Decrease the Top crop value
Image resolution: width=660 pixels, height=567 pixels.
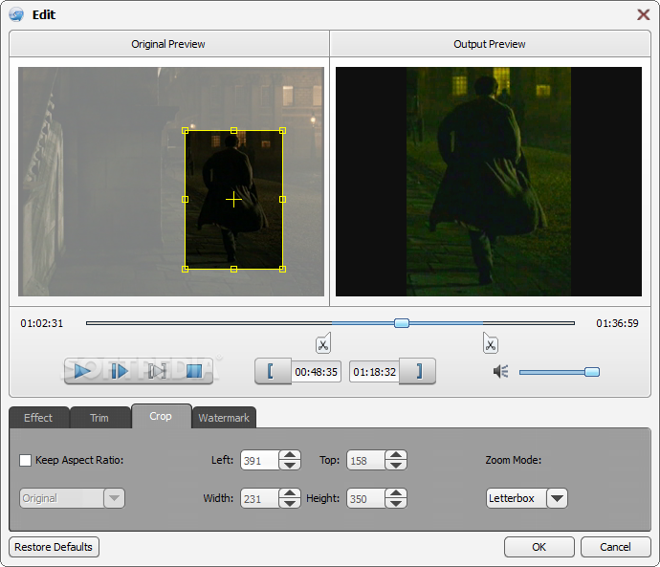tap(396, 465)
